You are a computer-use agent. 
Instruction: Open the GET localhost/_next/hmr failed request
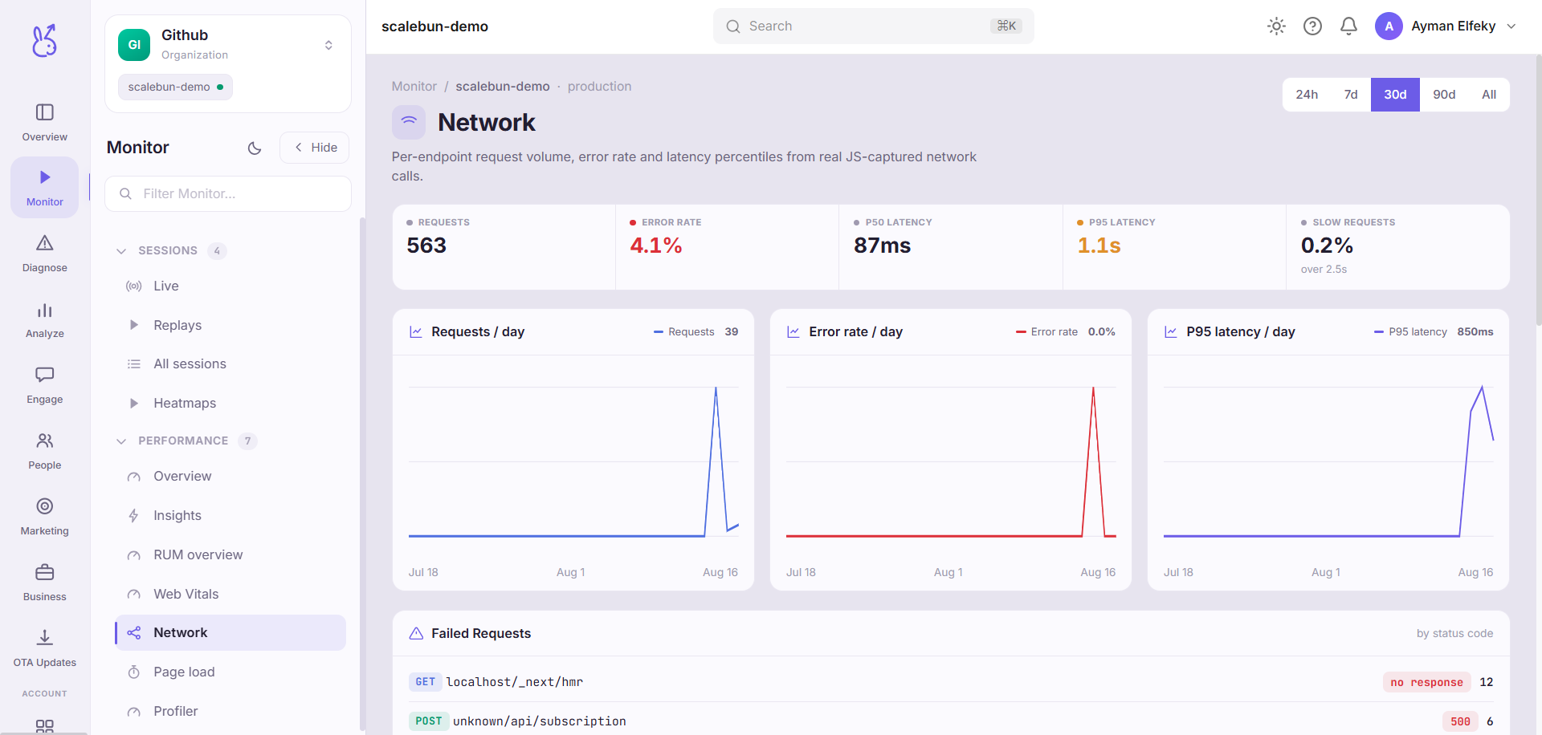pyautogui.click(x=951, y=682)
